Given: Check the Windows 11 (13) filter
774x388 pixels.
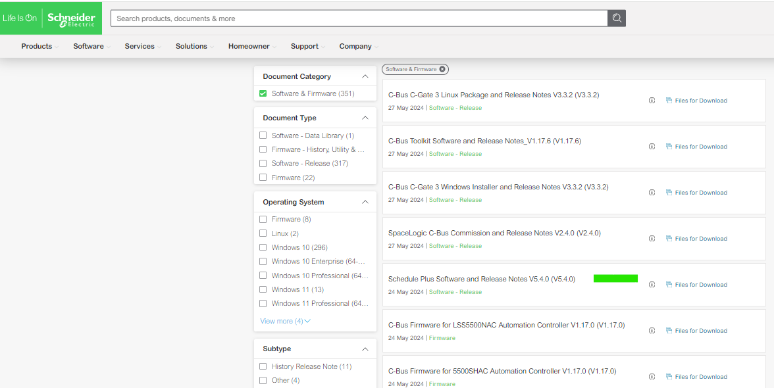Looking at the screenshot, I should click(263, 289).
